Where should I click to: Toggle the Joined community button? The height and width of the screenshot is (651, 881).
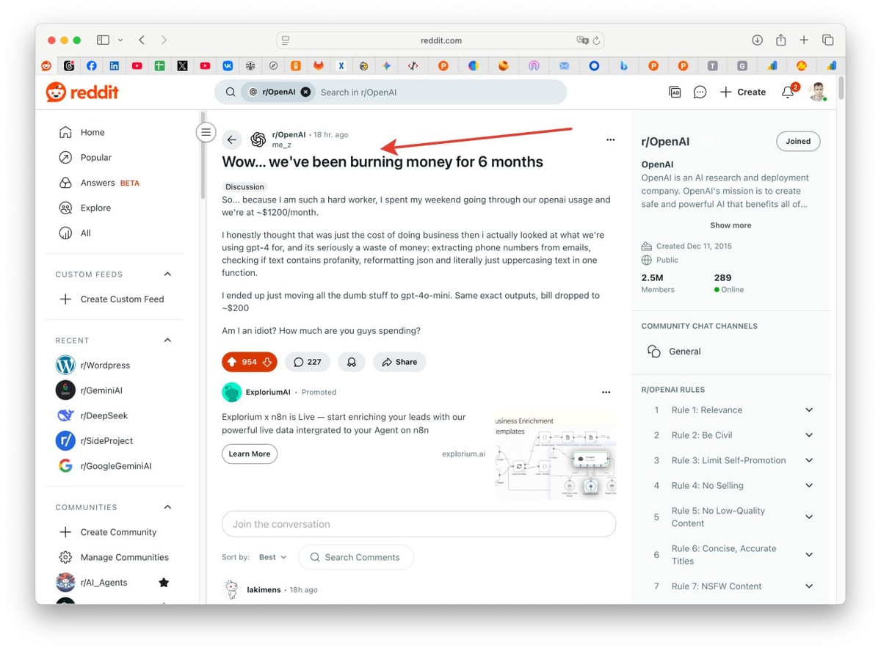point(798,142)
